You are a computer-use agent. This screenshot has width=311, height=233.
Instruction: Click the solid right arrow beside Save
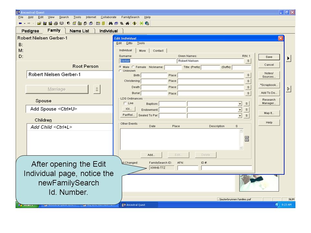288,58
